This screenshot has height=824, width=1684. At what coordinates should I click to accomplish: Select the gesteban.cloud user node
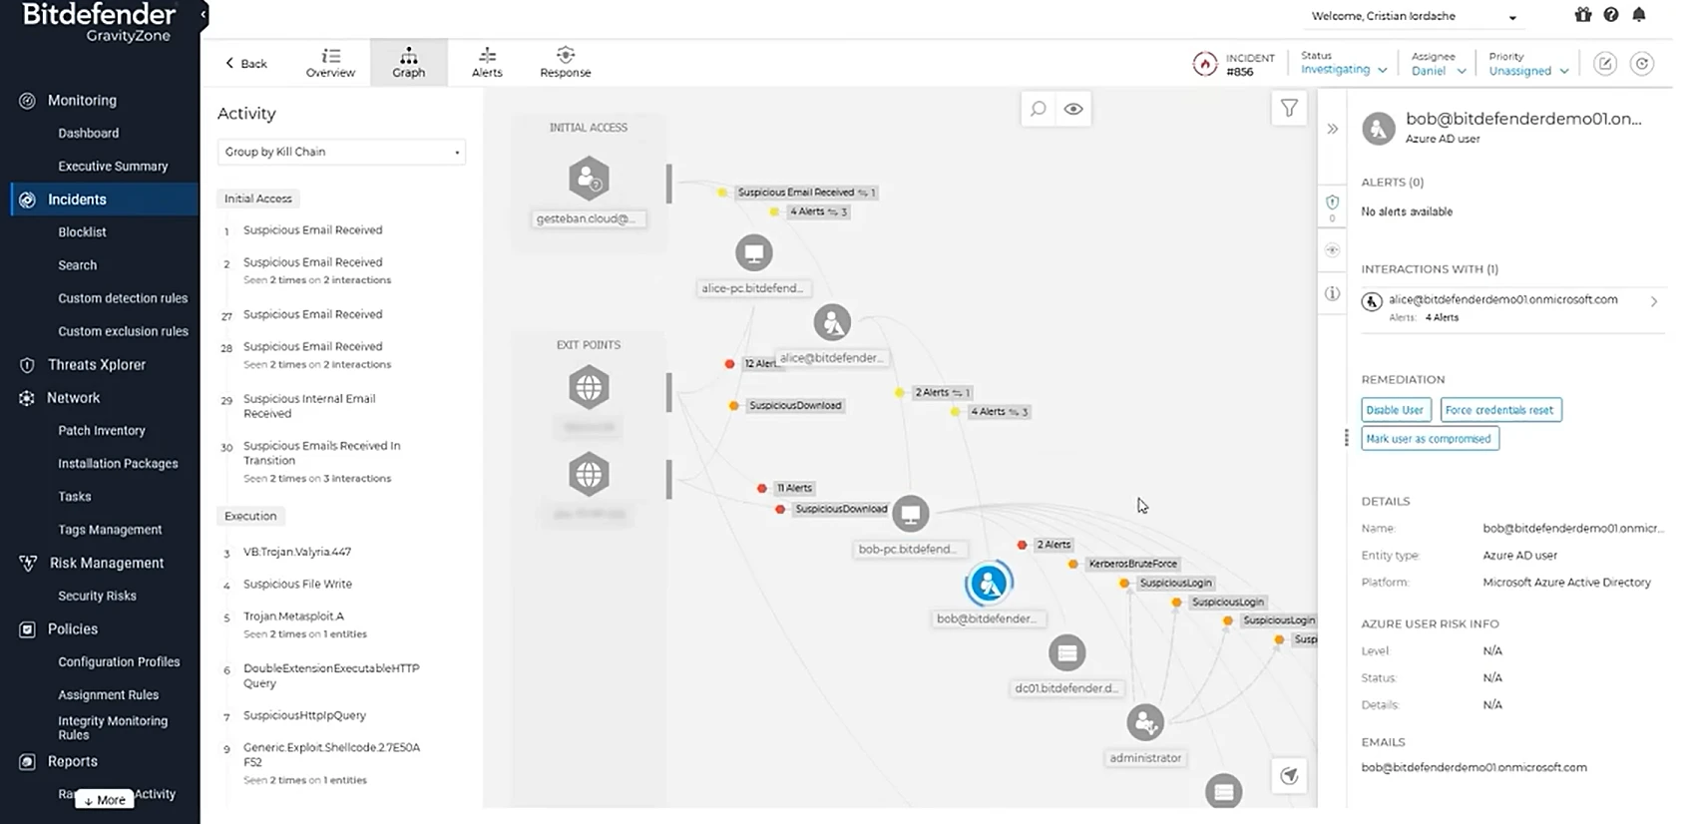point(589,179)
